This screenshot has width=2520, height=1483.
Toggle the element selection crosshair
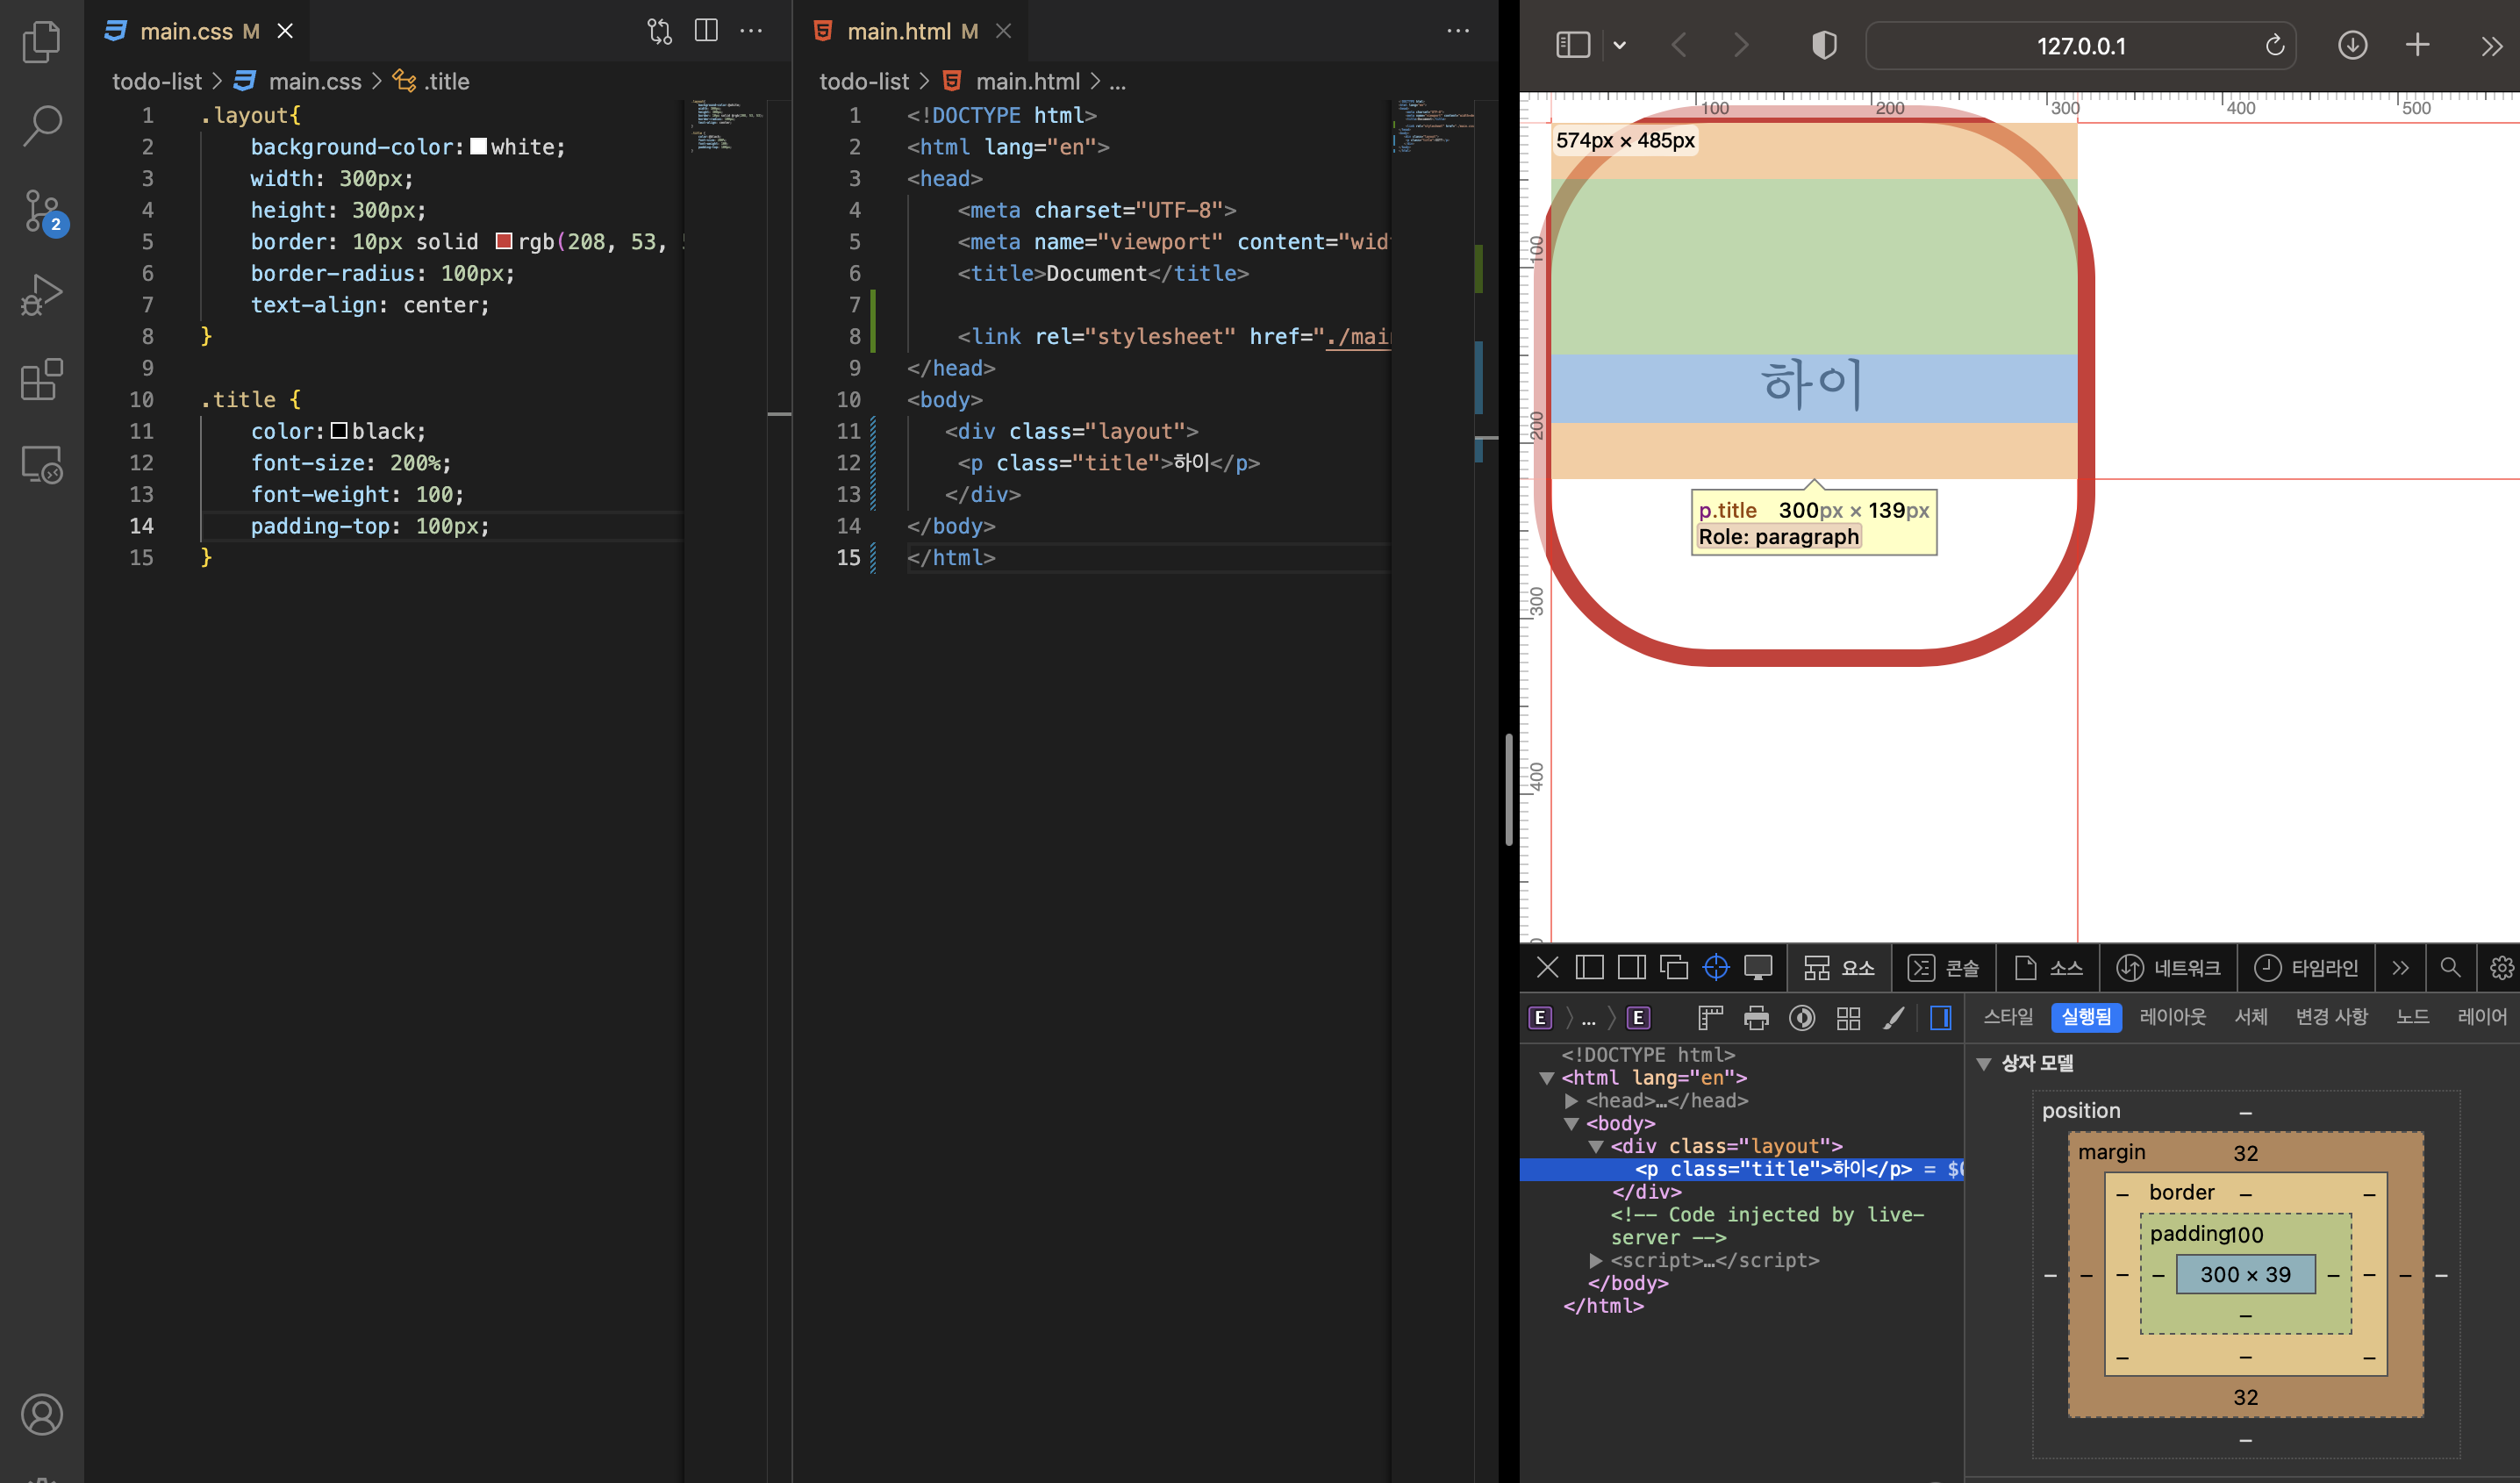[x=1715, y=967]
